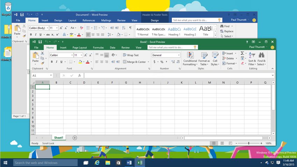
Task: Click the add new sheet plus icon
Action: (75, 138)
